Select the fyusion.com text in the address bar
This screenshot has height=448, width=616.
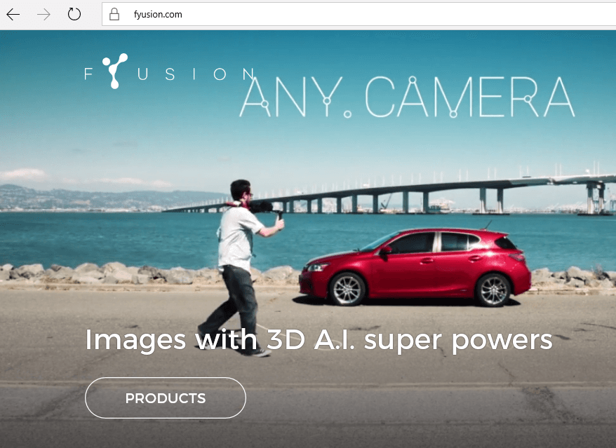click(158, 14)
